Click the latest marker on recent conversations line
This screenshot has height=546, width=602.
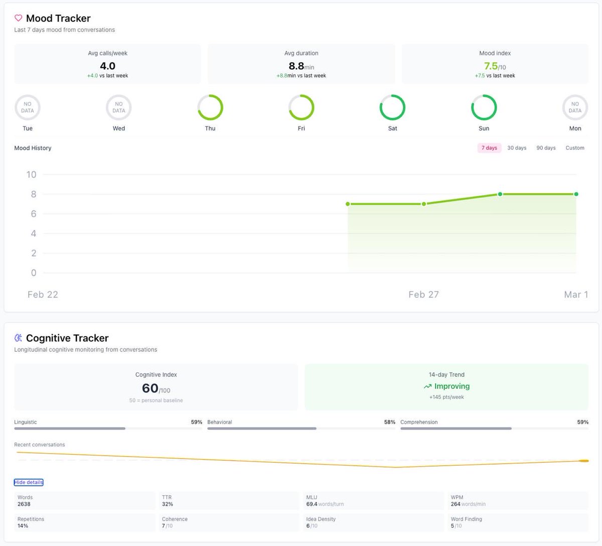583,461
